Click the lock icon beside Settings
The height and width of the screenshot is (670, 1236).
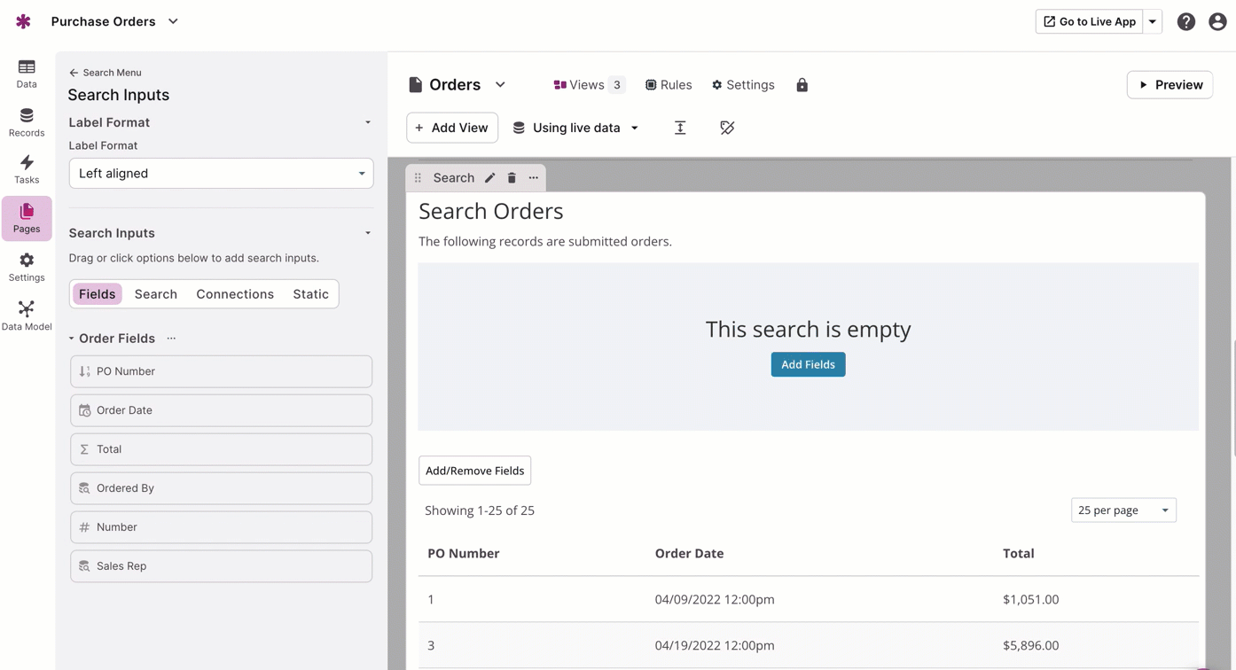802,85
